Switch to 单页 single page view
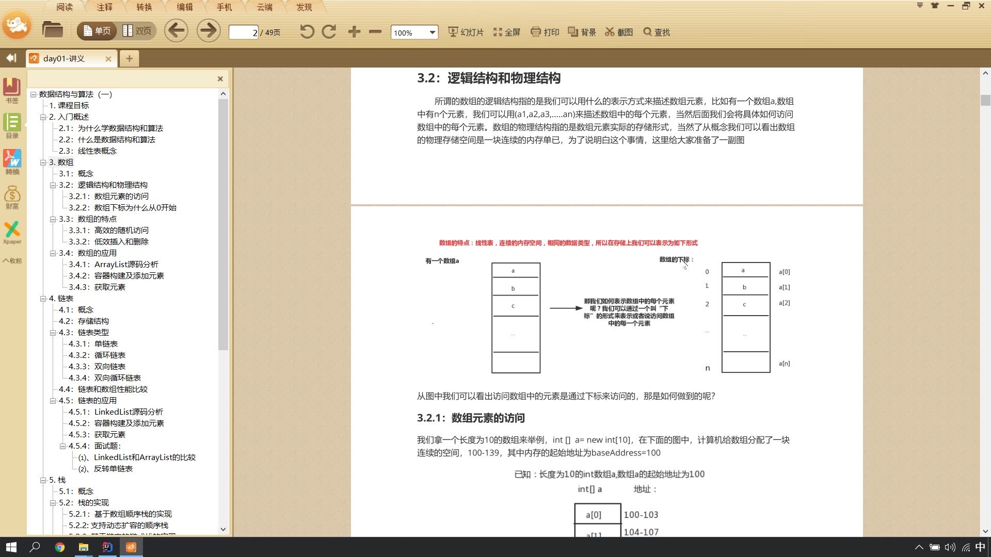This screenshot has width=991, height=557. pyautogui.click(x=96, y=31)
